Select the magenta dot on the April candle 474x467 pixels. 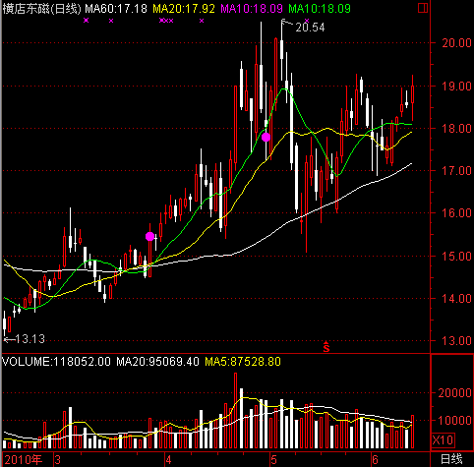click(149, 236)
